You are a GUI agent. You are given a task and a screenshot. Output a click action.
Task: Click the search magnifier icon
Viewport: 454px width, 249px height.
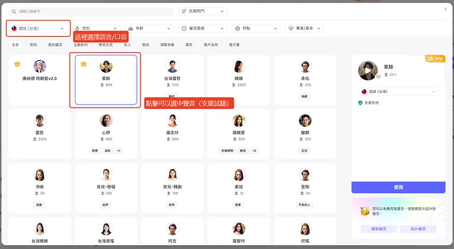[14, 12]
